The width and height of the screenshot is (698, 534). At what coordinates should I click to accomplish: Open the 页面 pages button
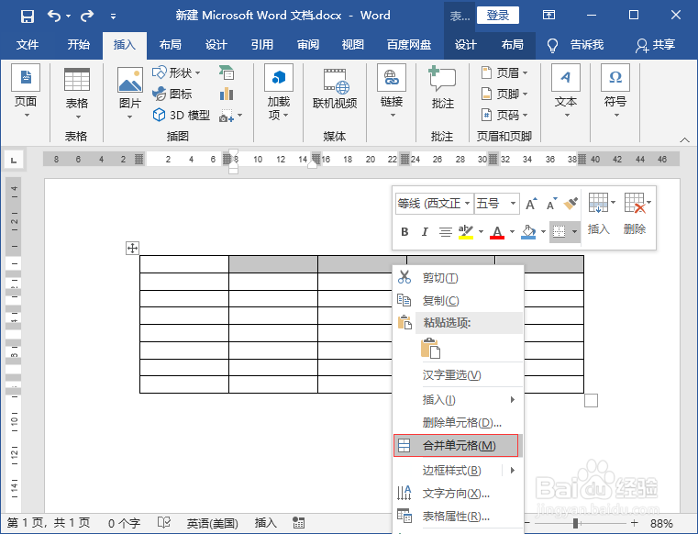[26, 92]
